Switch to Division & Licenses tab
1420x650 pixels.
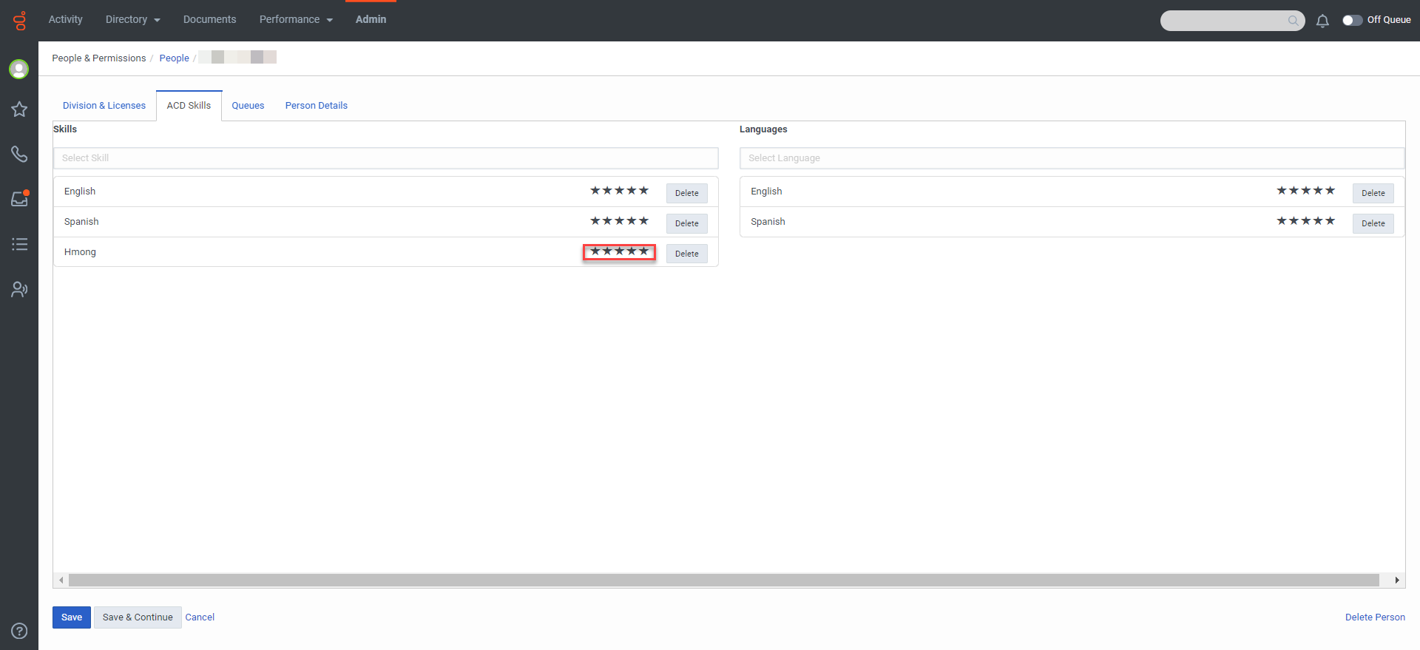[x=104, y=106]
